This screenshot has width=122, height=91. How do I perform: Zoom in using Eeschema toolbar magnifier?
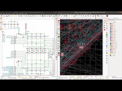[26, 16]
